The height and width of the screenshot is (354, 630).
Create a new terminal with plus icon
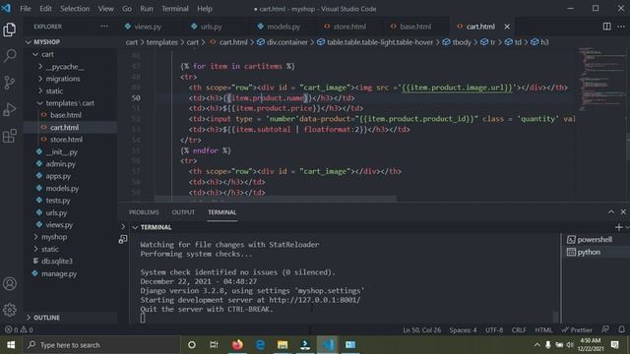click(619, 227)
